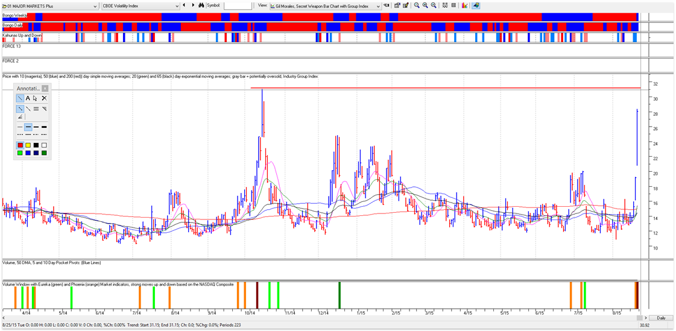Click the pointing hand icon beside View dropdown

coord(387,5)
